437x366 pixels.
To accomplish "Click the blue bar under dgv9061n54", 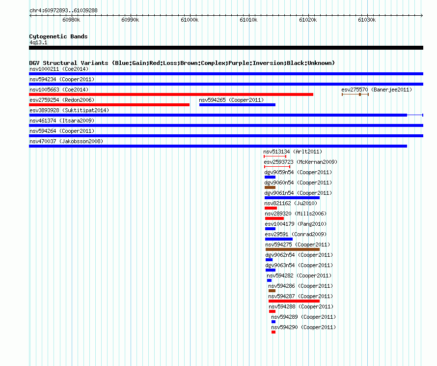I will (292, 198).
